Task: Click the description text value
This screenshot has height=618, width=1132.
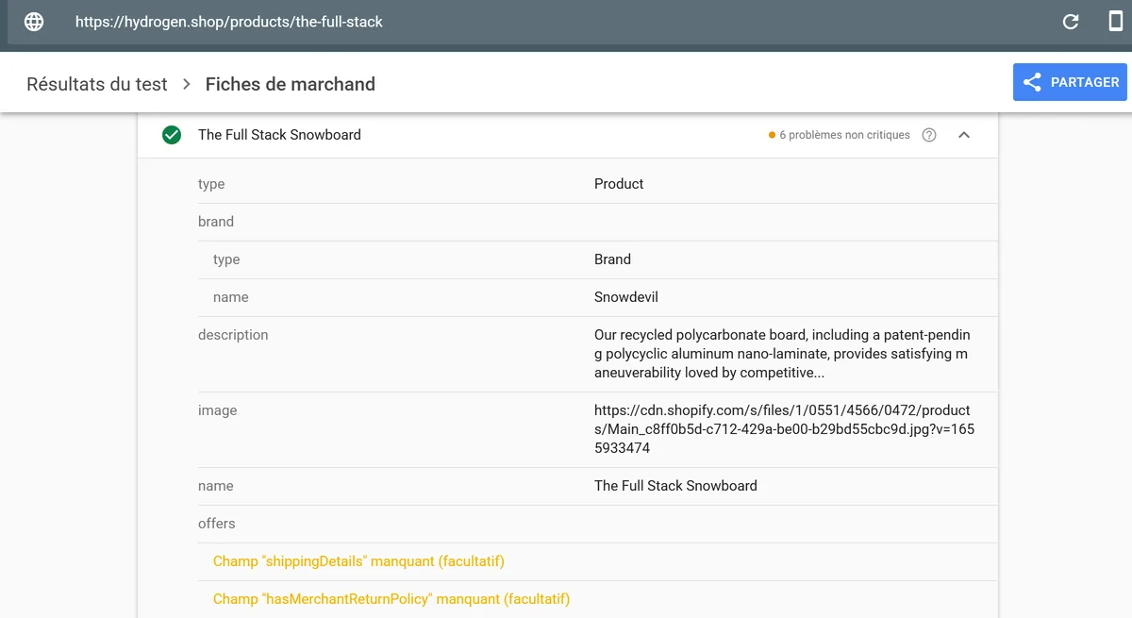Action: [782, 354]
